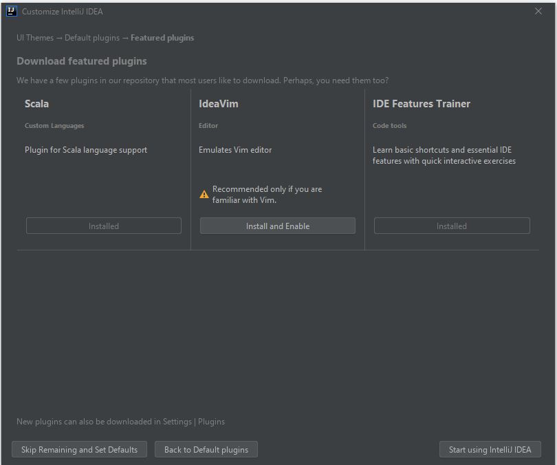Select the Default plugins breadcrumb step
Viewport: 557px width, 465px height.
point(92,38)
